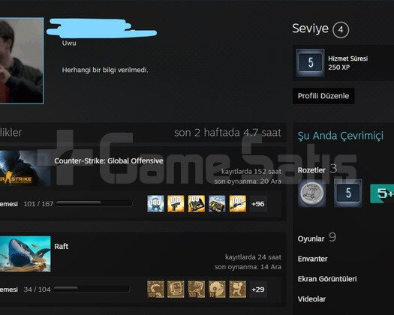Click the CS:GO 225 achievement icon
The width and height of the screenshot is (394, 315).
(217, 204)
